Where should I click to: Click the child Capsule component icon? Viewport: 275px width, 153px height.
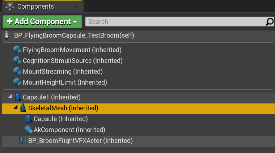click(x=29, y=119)
